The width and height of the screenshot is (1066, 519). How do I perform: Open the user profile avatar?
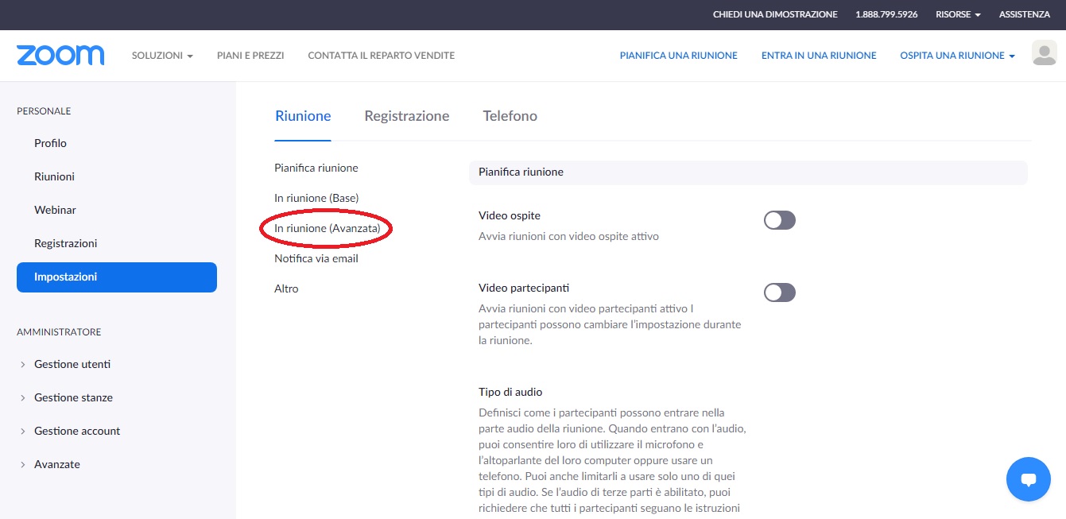tap(1044, 53)
